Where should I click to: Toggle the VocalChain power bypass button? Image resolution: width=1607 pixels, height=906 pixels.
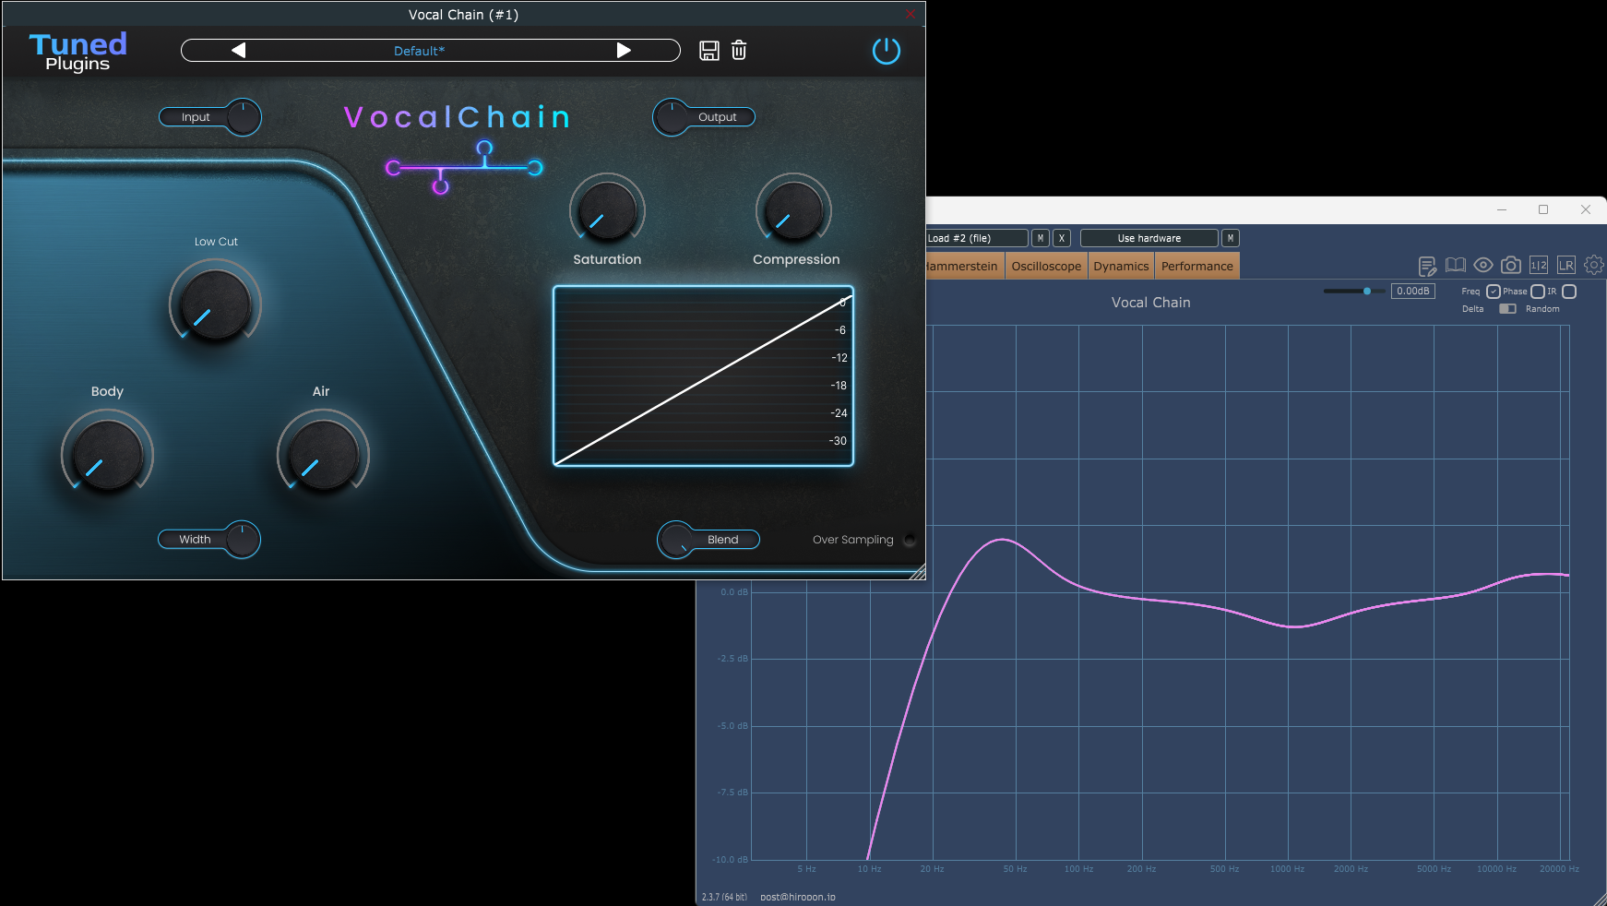887,51
